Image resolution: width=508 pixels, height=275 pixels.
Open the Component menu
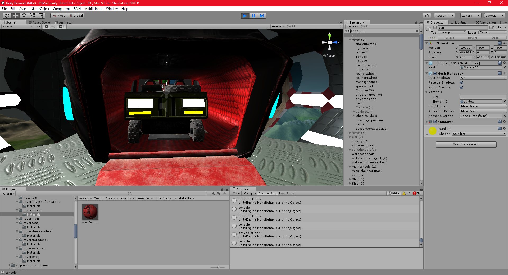61,9
